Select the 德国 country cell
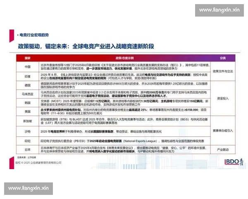Screen dimensions: 248x199 point(28,85)
